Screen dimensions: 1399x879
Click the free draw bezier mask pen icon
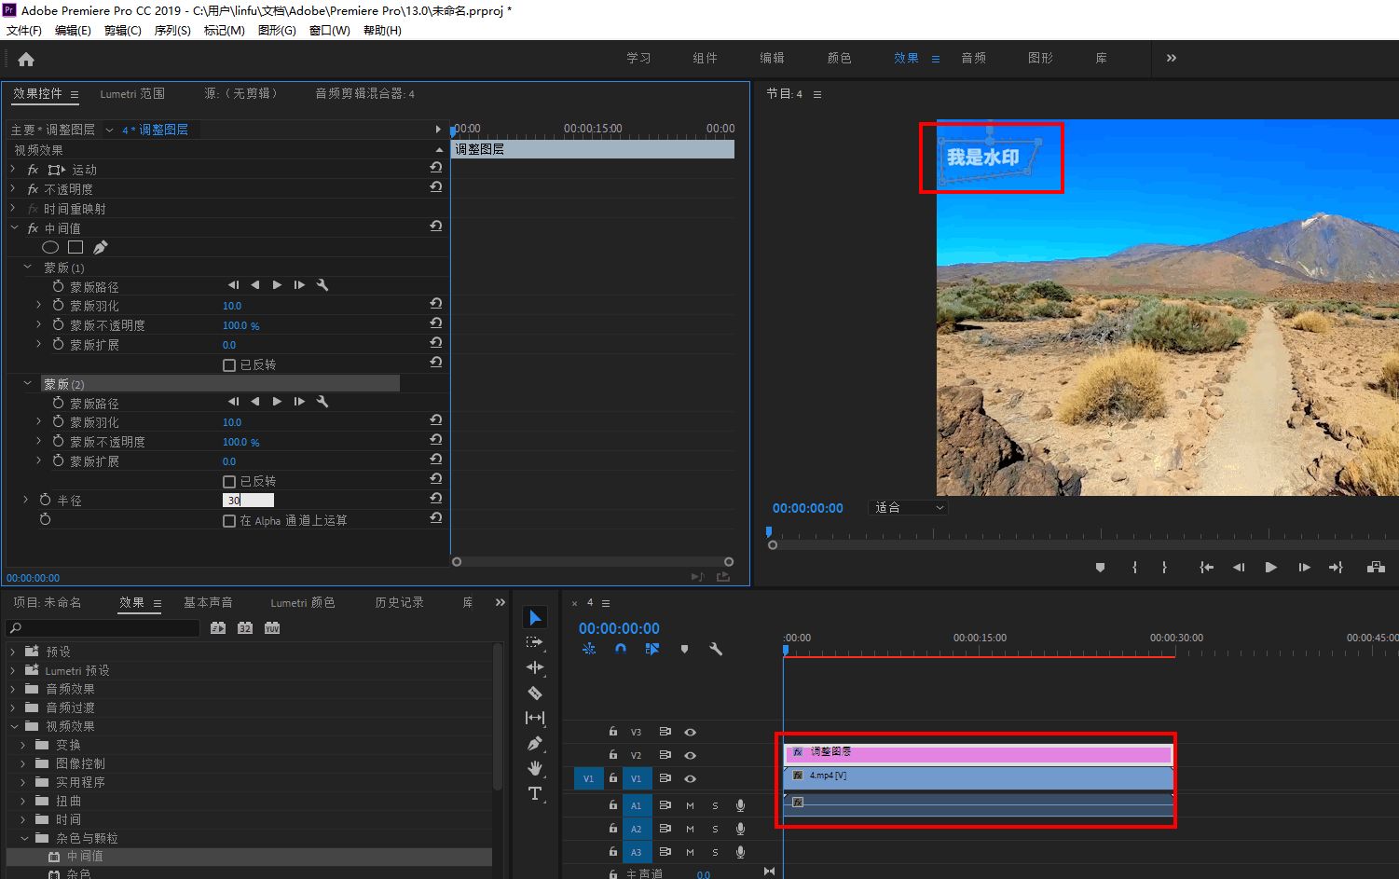click(101, 247)
